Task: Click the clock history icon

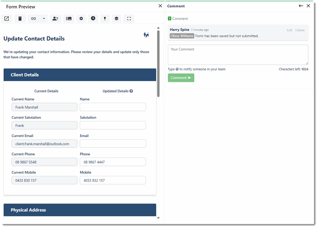Action: tap(93, 18)
